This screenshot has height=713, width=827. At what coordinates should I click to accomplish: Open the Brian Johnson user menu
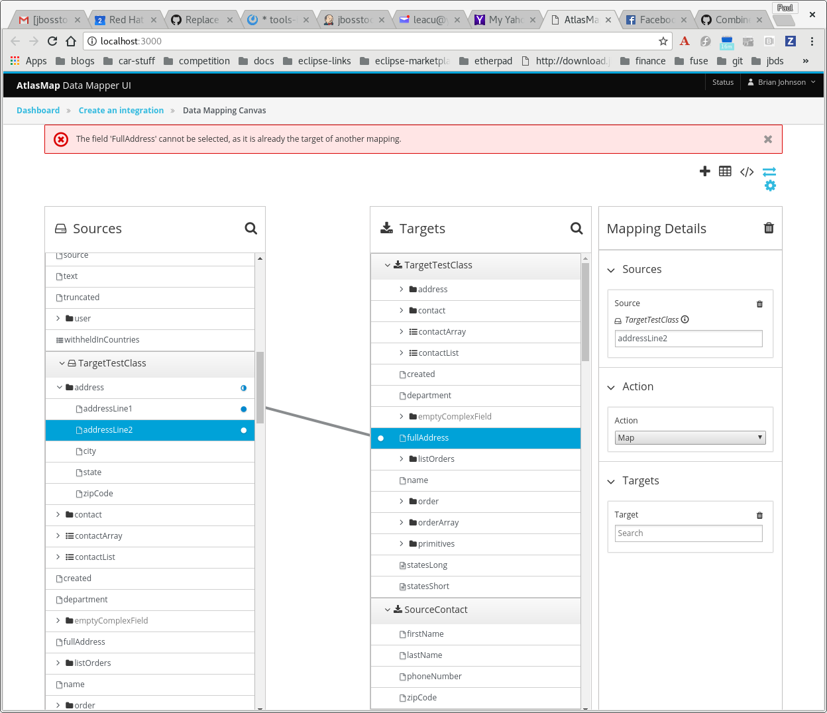(781, 82)
